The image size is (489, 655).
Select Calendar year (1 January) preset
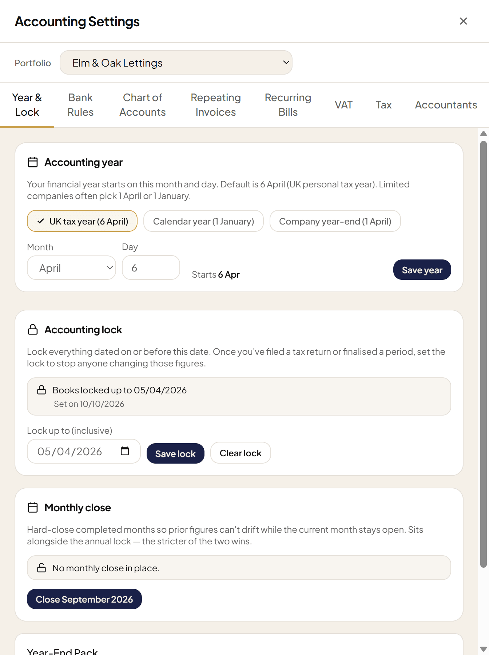tap(203, 221)
